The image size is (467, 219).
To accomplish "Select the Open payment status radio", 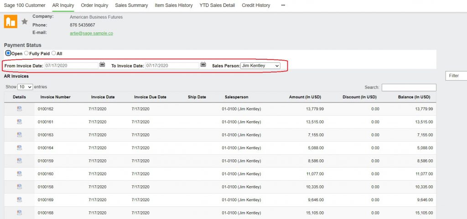I will [8, 53].
